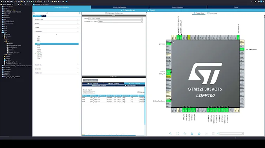The image size is (265, 148).
Task: Select UART4 in Connectivity list
Action: pyautogui.click(x=39, y=49)
